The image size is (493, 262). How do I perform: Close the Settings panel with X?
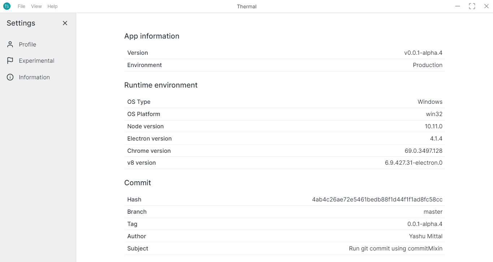(65, 23)
